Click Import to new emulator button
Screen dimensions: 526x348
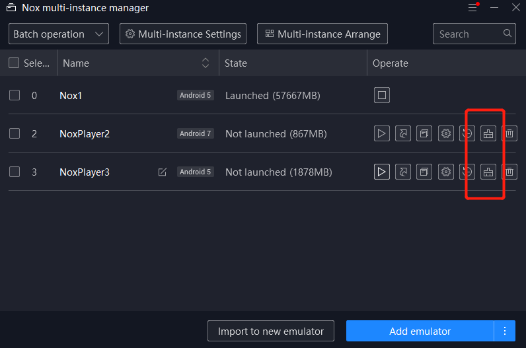coord(271,331)
